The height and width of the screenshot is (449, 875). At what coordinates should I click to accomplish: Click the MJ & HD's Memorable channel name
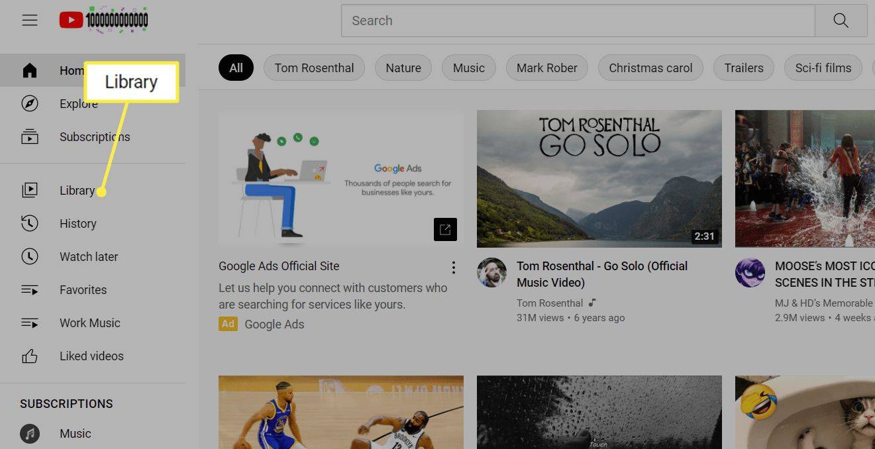[824, 303]
